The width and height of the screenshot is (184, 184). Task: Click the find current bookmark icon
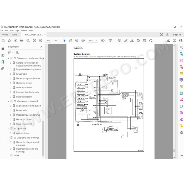[17, 53]
